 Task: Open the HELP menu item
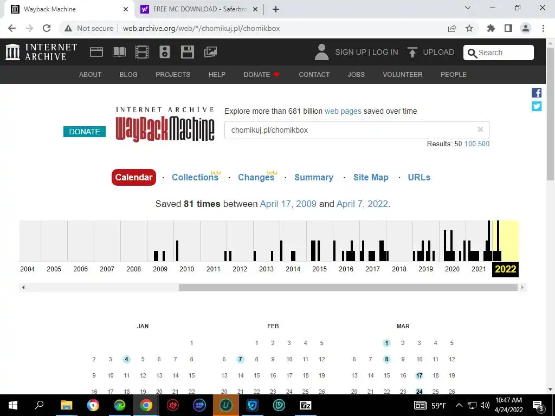pos(217,75)
